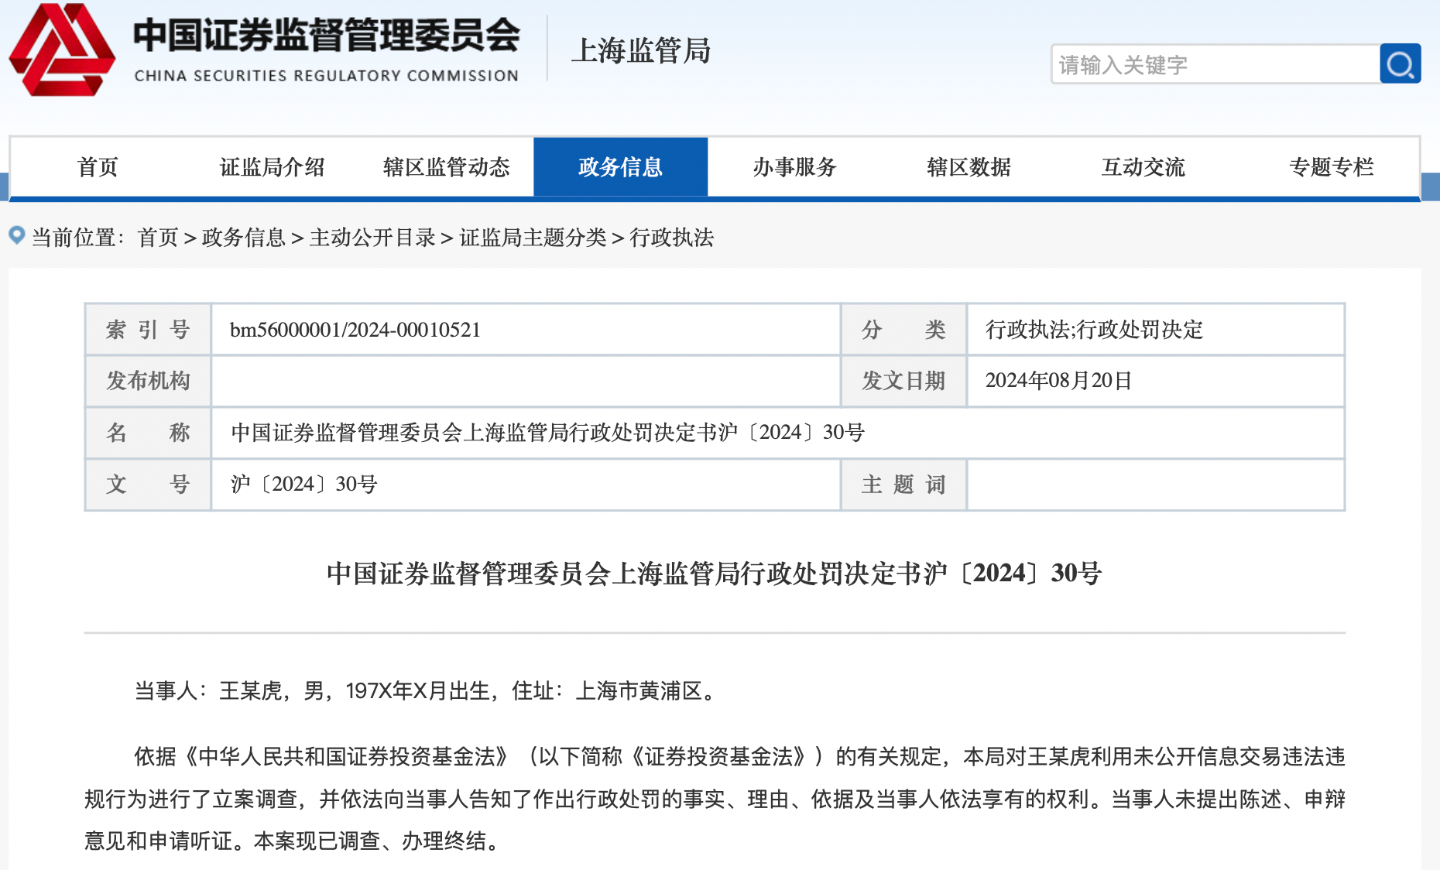Click the 主题词 label cell
The height and width of the screenshot is (870, 1440).
pyautogui.click(x=903, y=485)
